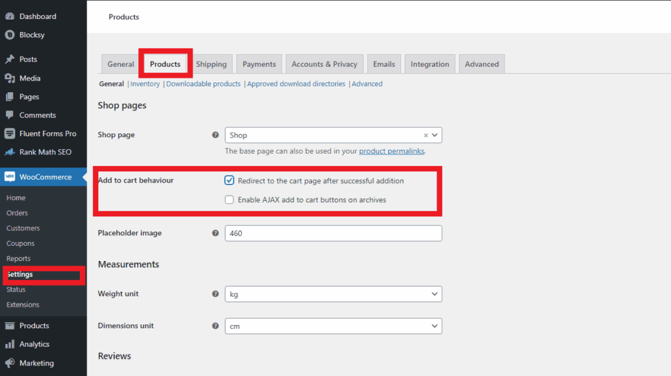Uncheck Redirect to the cart page option

pyautogui.click(x=229, y=180)
